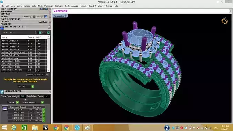
Task: Expand the Projects panel
Action: 6,24
